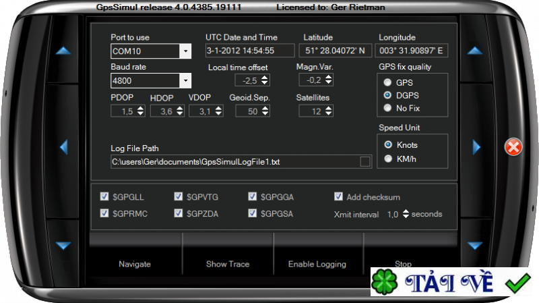Adjust the HDOP spinner arrows

pos(180,111)
